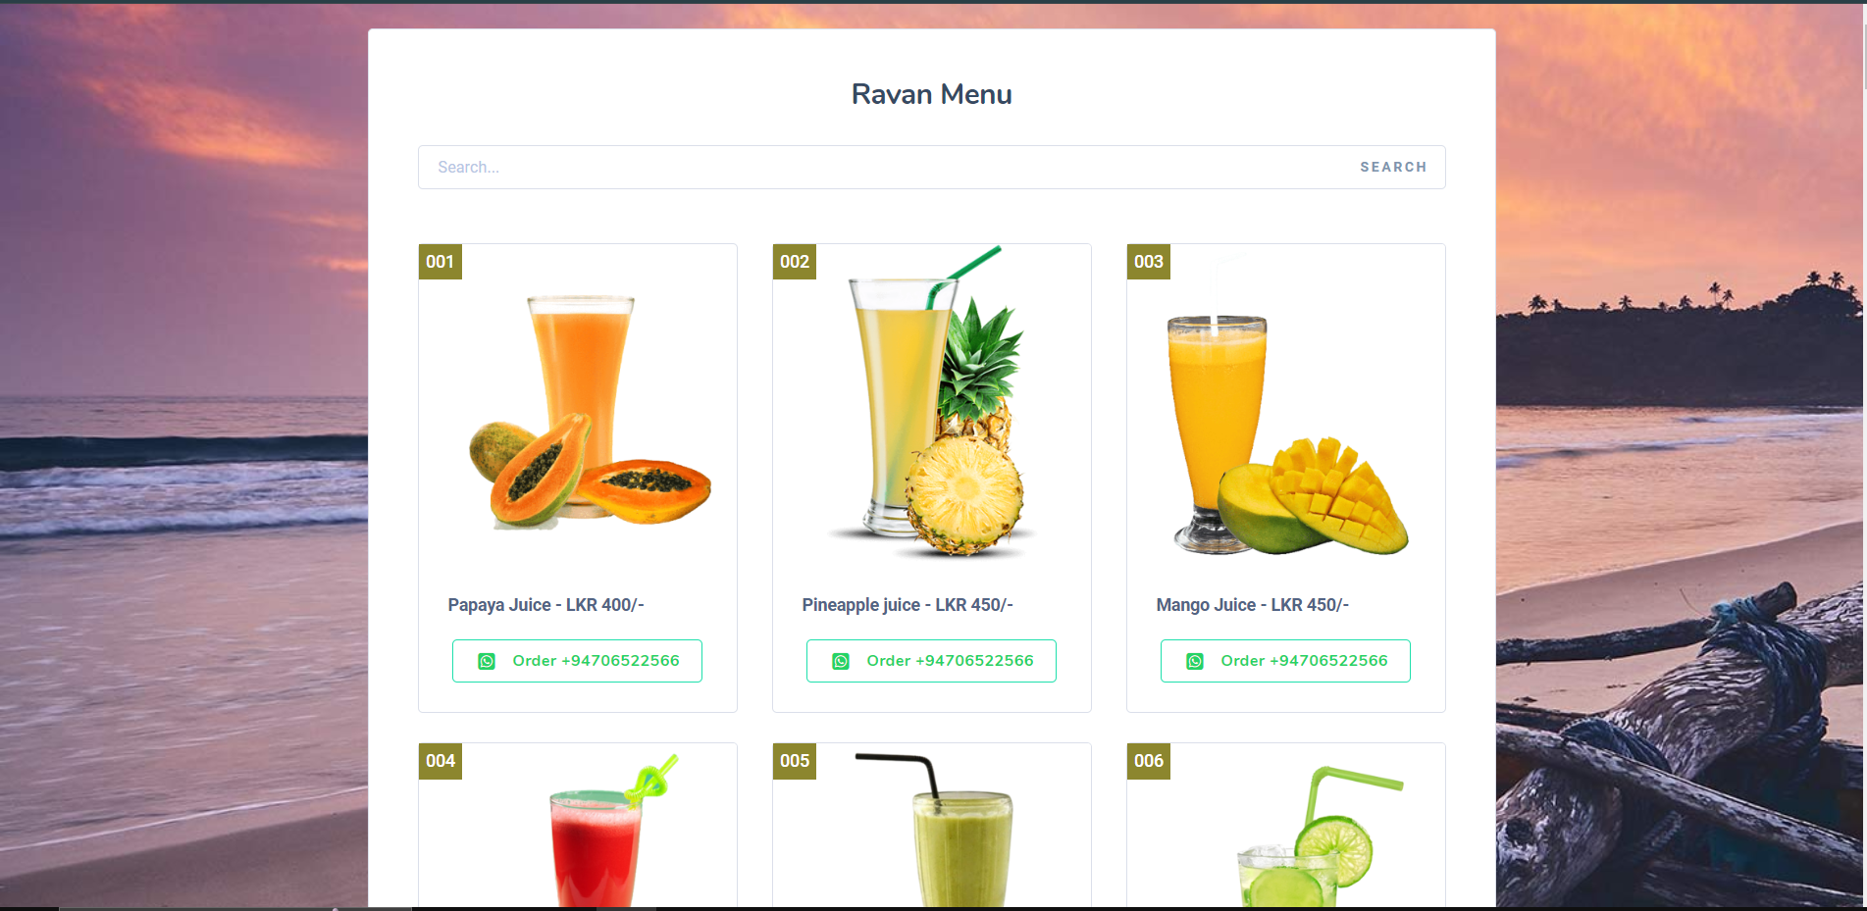Open the red watermelon juice image
This screenshot has width=1867, height=911.
(610, 831)
